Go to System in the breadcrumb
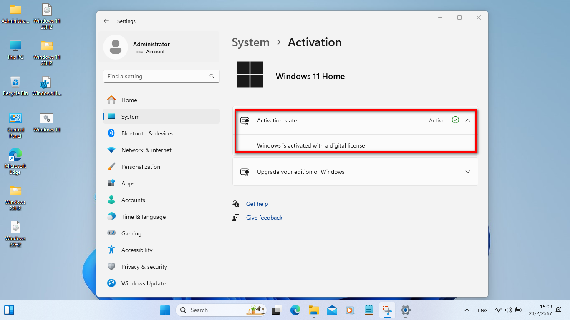The image size is (570, 320). click(251, 42)
